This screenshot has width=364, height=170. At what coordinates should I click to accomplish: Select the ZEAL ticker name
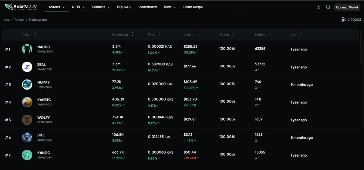pyautogui.click(x=42, y=65)
